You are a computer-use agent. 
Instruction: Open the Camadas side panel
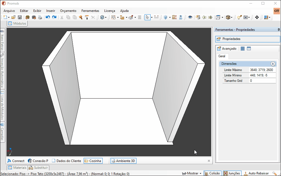point(2,132)
